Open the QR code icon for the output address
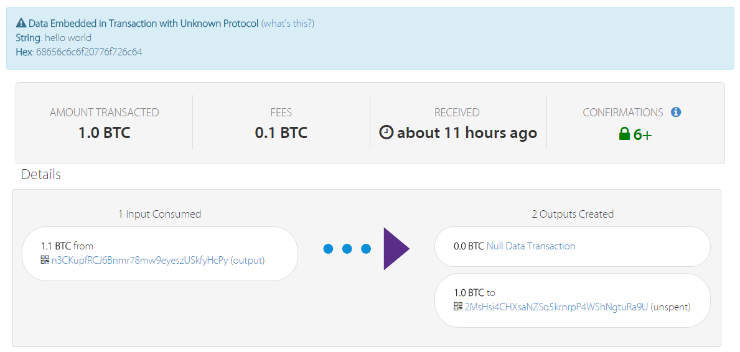Screen dimensions: 740x352 pos(458,307)
